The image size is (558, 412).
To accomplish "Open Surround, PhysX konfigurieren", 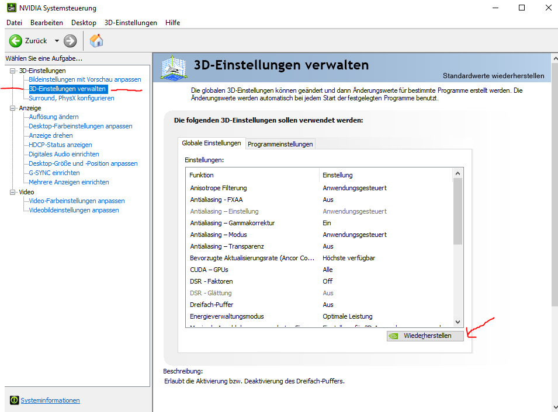I will coord(71,98).
